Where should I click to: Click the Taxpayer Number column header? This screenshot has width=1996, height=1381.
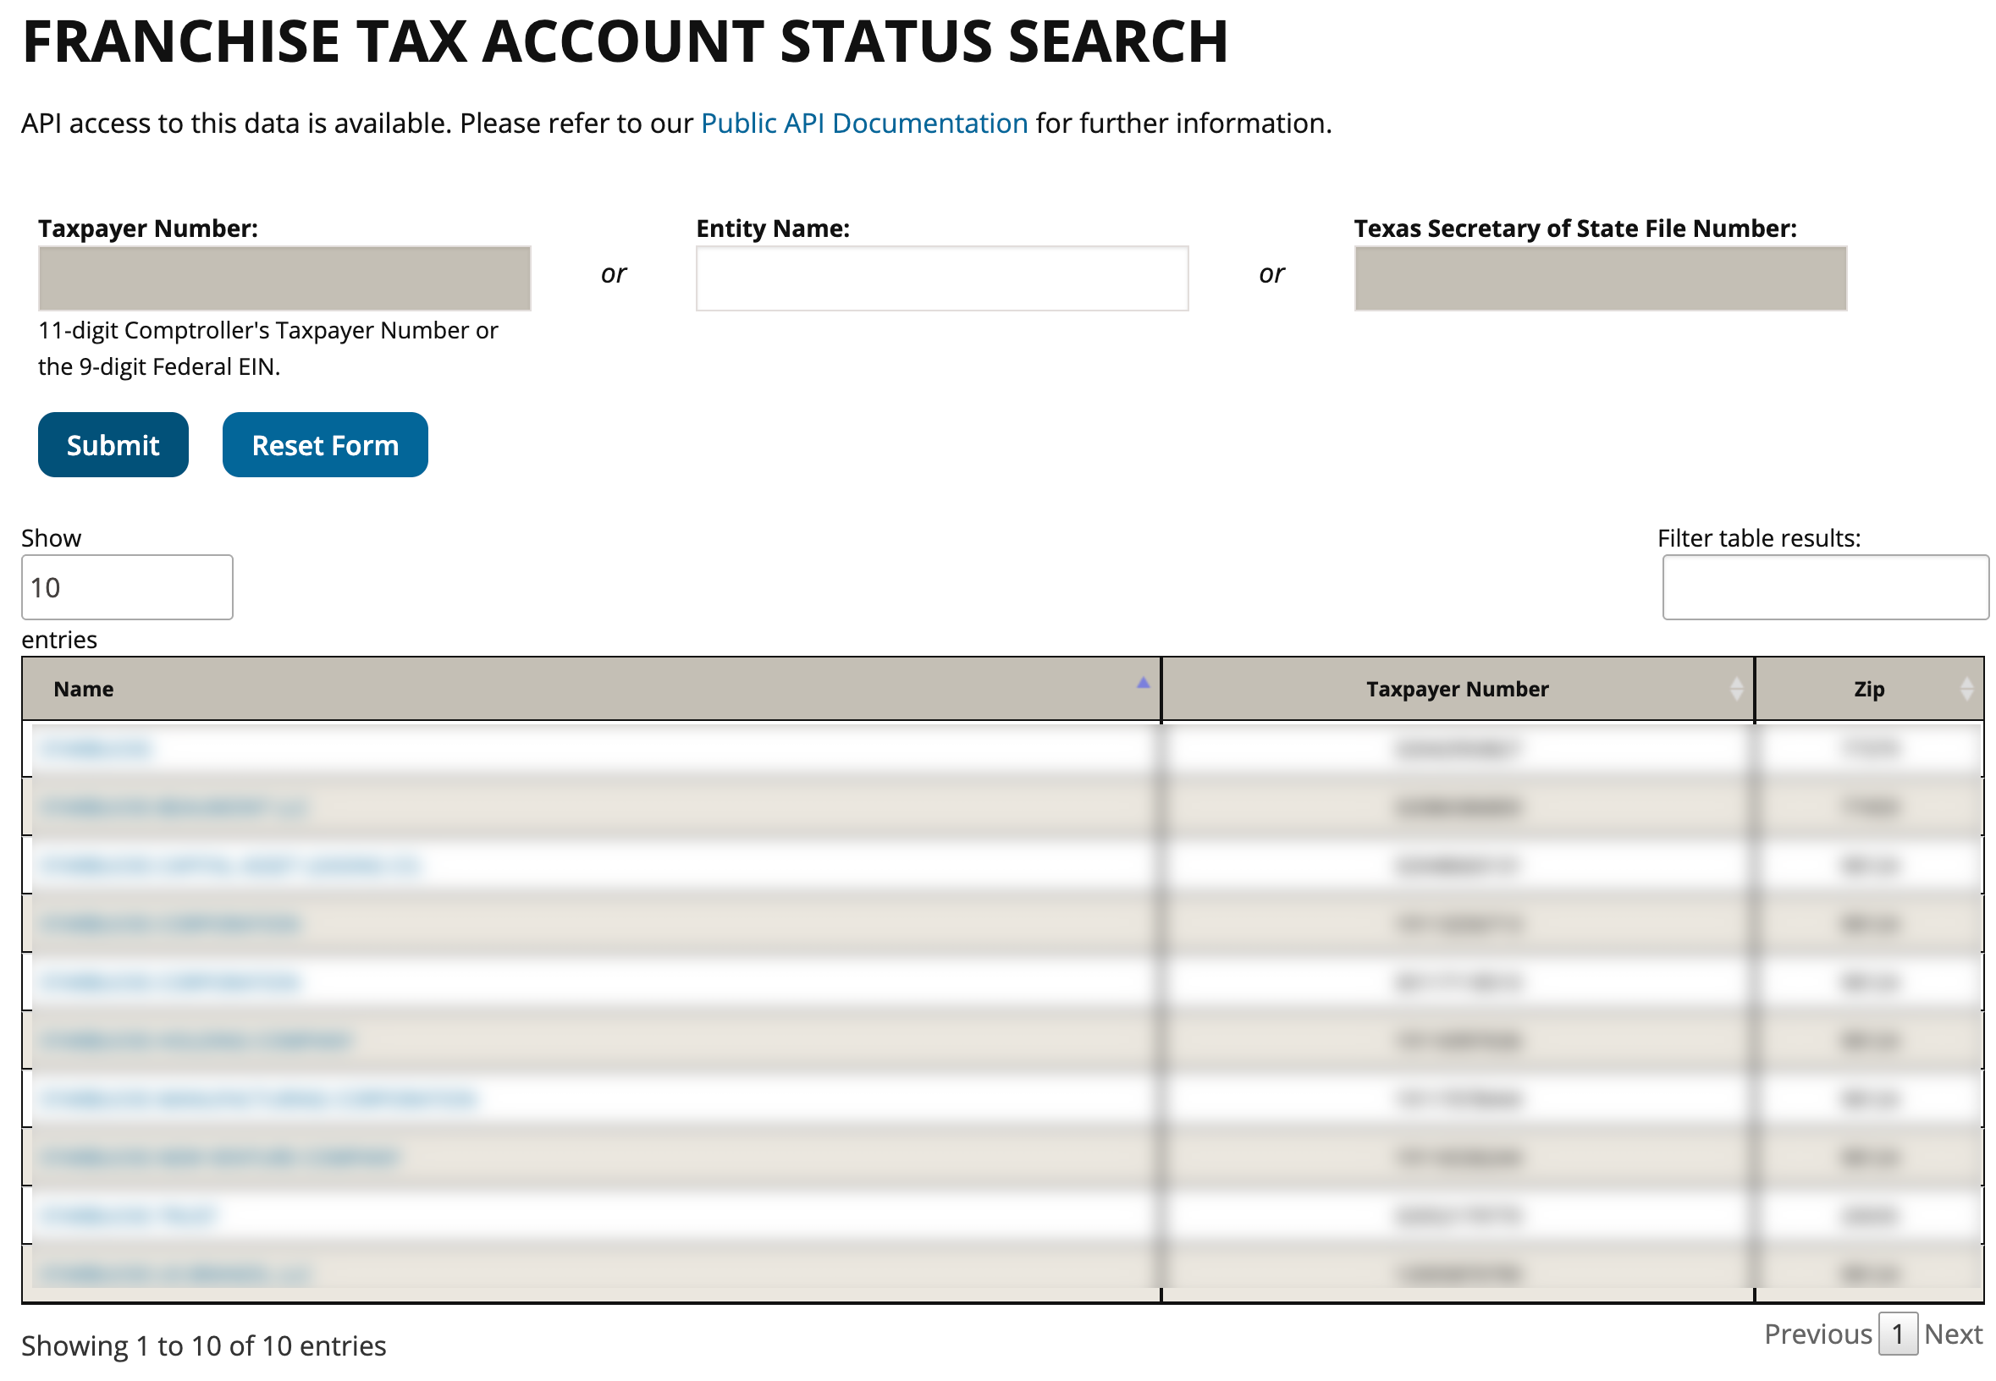tap(1458, 689)
